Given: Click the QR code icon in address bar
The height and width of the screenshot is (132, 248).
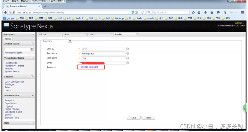Looking at the screenshot, I should [x=137, y=13].
